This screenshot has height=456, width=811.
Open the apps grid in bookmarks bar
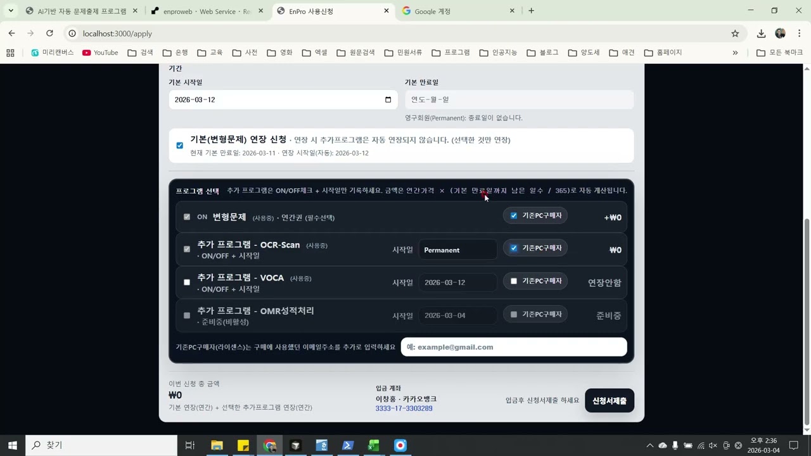pyautogui.click(x=10, y=53)
